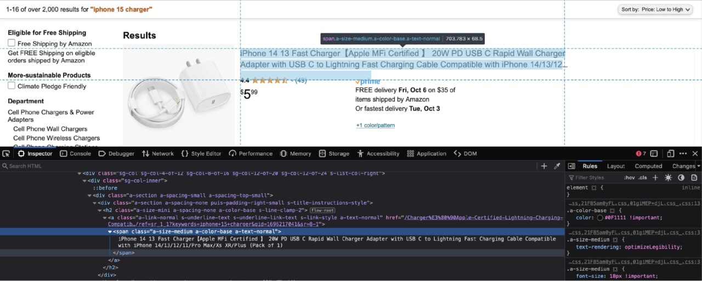Collapse a-spacing-top-small div node
The image size is (702, 281).
pos(90,195)
